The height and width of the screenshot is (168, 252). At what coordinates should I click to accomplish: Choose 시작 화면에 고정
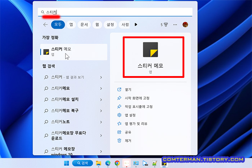point(137,98)
